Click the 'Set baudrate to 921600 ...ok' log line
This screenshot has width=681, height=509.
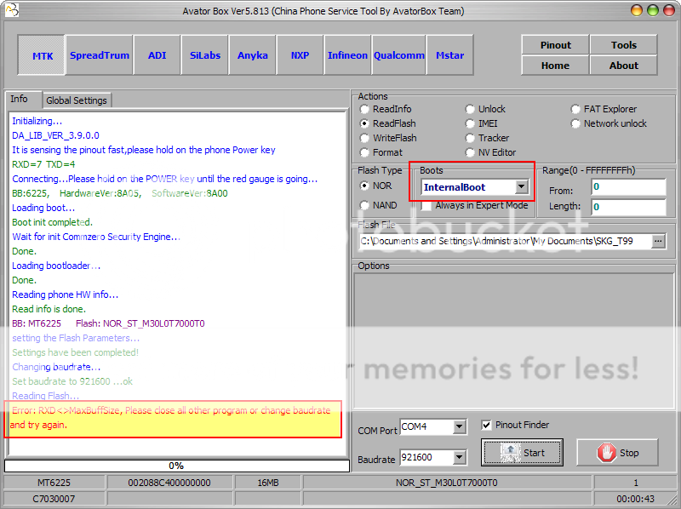point(72,381)
